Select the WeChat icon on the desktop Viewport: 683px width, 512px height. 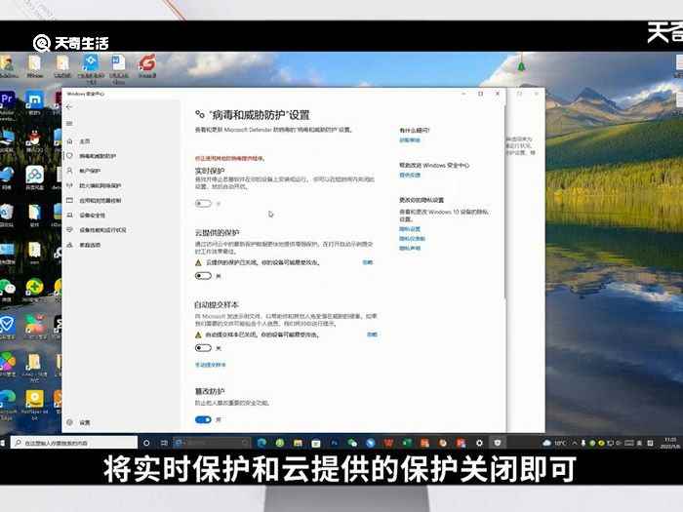(8, 291)
